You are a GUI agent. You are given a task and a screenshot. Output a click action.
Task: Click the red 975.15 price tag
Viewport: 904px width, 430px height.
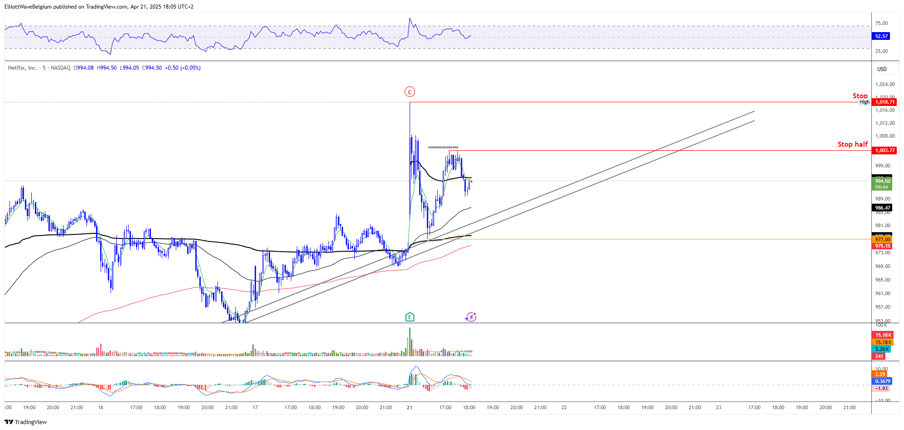coord(882,246)
